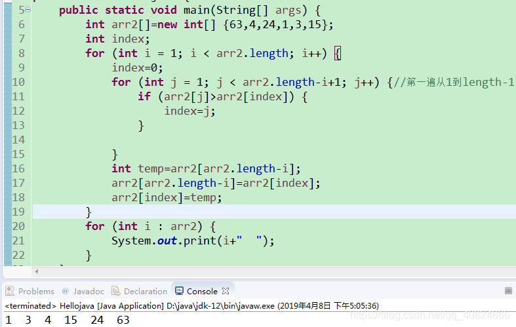
Task: Click line number 6 in gutter
Action: click(22, 24)
